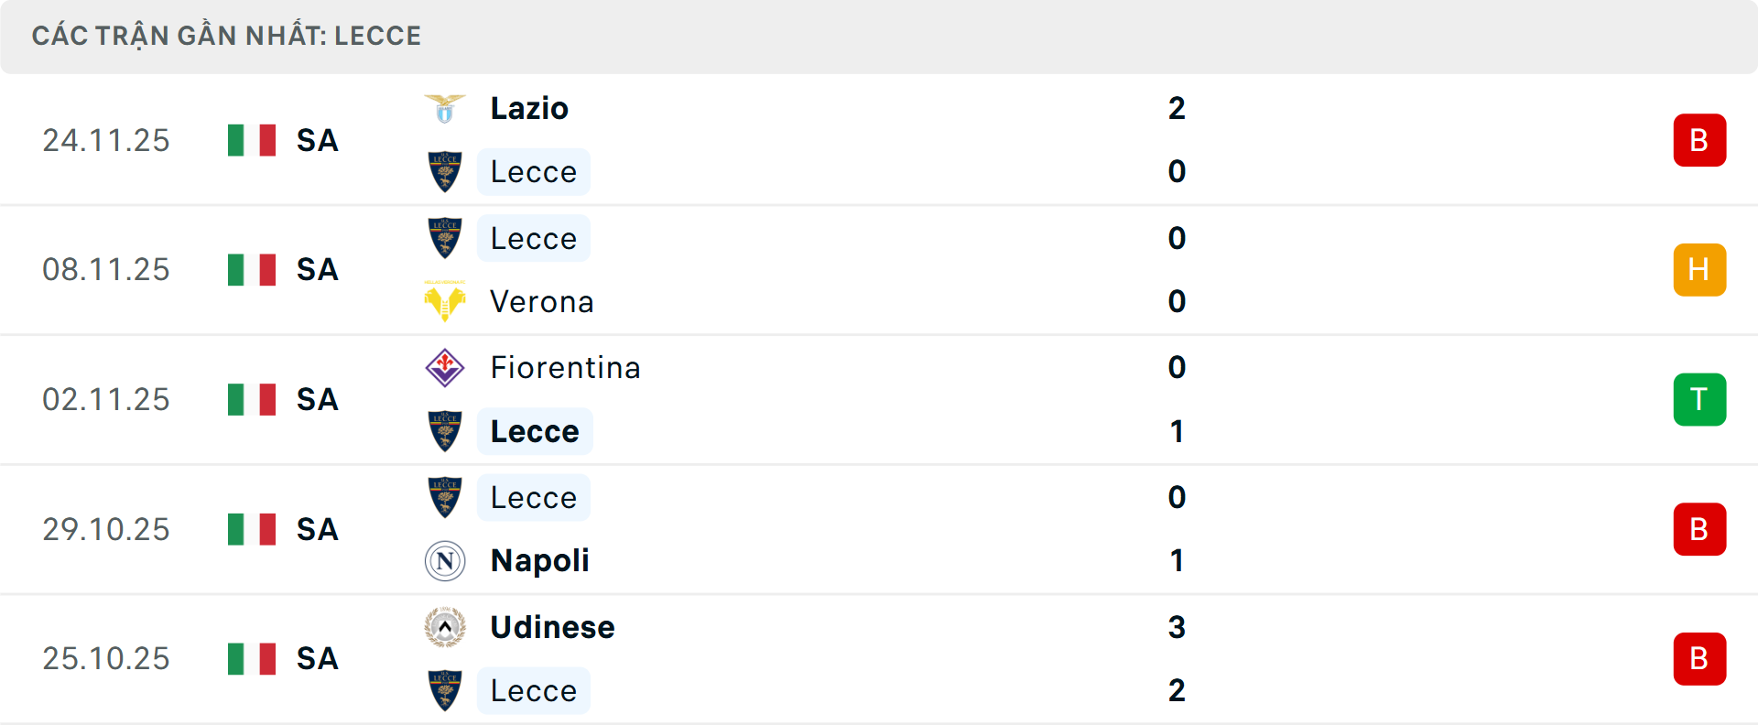Click Italy flag beside the 25.10.25 match
This screenshot has height=725, width=1758.
click(252, 659)
